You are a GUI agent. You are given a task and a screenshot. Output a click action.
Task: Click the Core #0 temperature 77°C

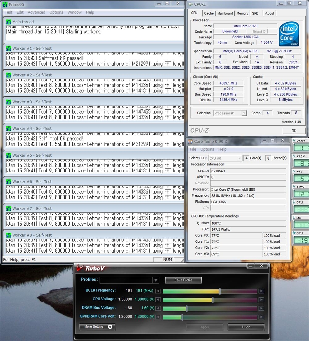click(236, 235)
